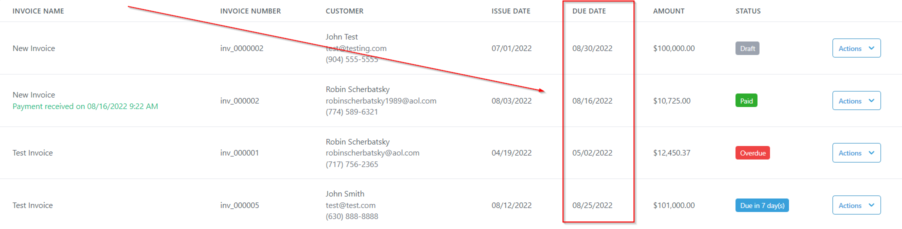Viewport: 902px width, 229px height.
Task: Select the $101,000.00 amount cell
Action: 673,205
